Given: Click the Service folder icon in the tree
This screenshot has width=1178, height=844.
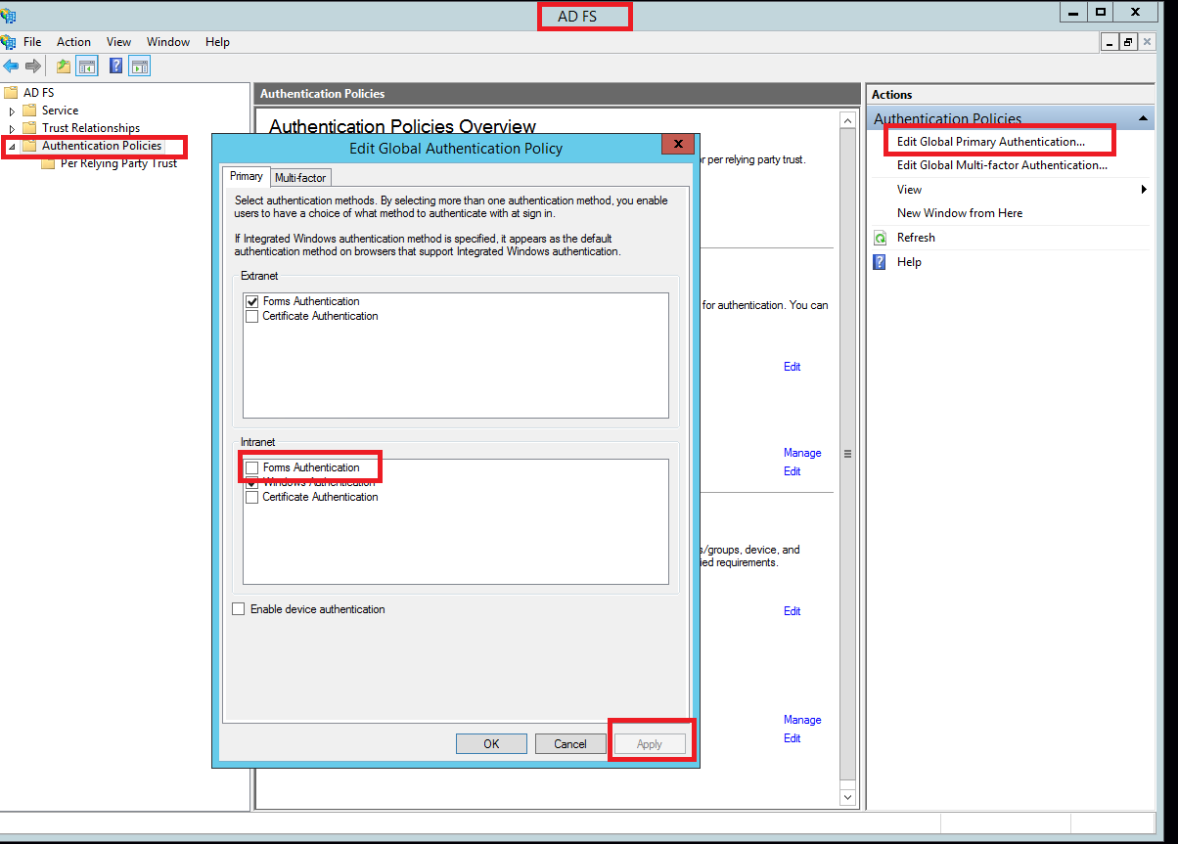Looking at the screenshot, I should tap(29, 111).
